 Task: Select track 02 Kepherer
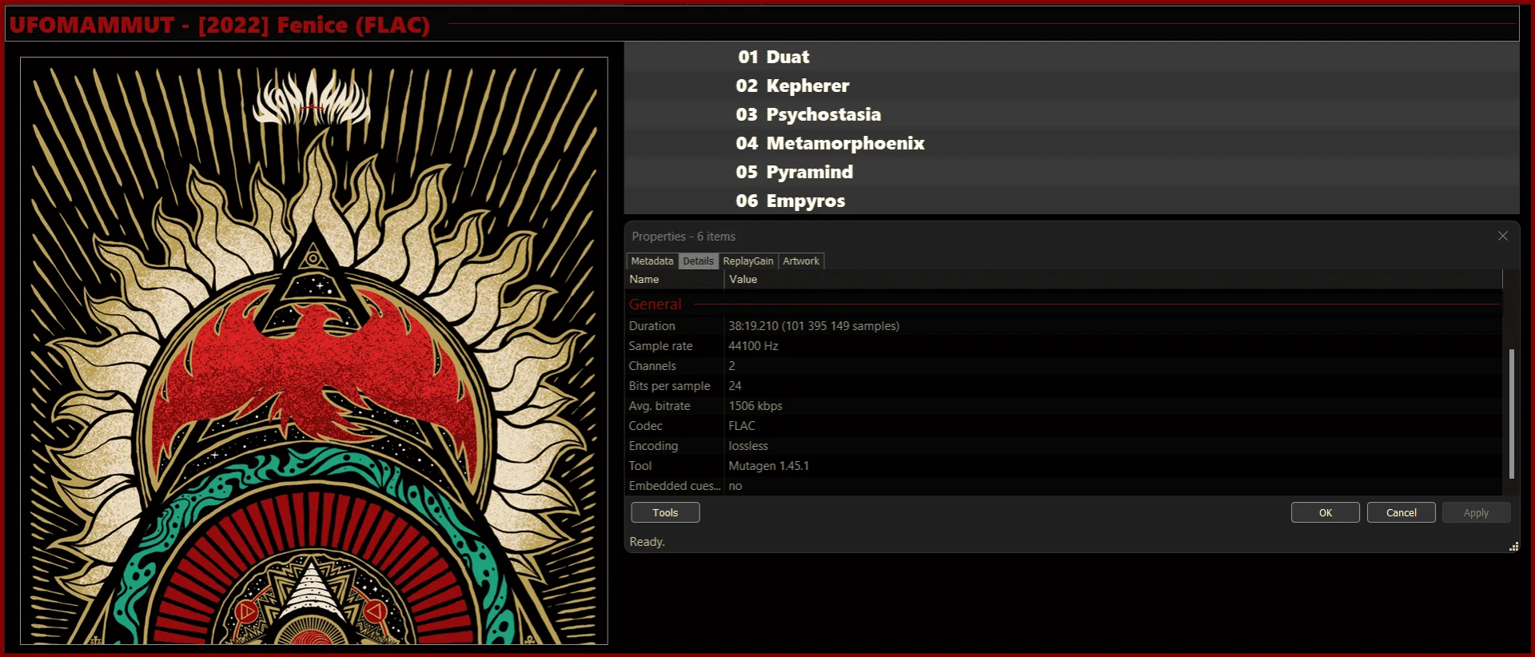(1071, 86)
